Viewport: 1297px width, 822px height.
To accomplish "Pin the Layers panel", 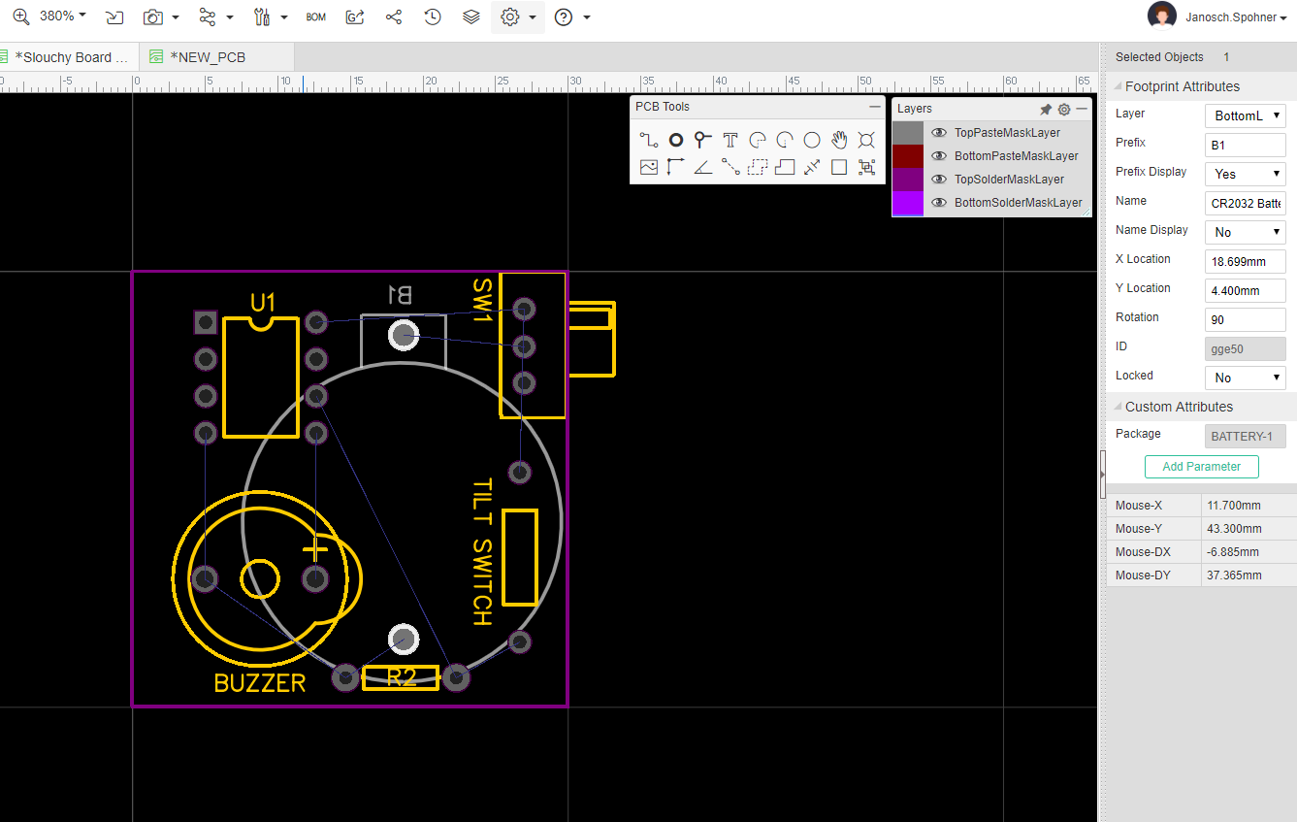I will coord(1045,109).
